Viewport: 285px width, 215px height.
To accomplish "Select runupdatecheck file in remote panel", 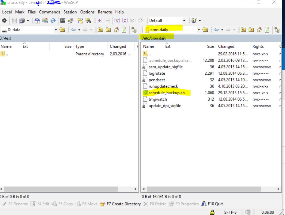I will [x=163, y=86].
